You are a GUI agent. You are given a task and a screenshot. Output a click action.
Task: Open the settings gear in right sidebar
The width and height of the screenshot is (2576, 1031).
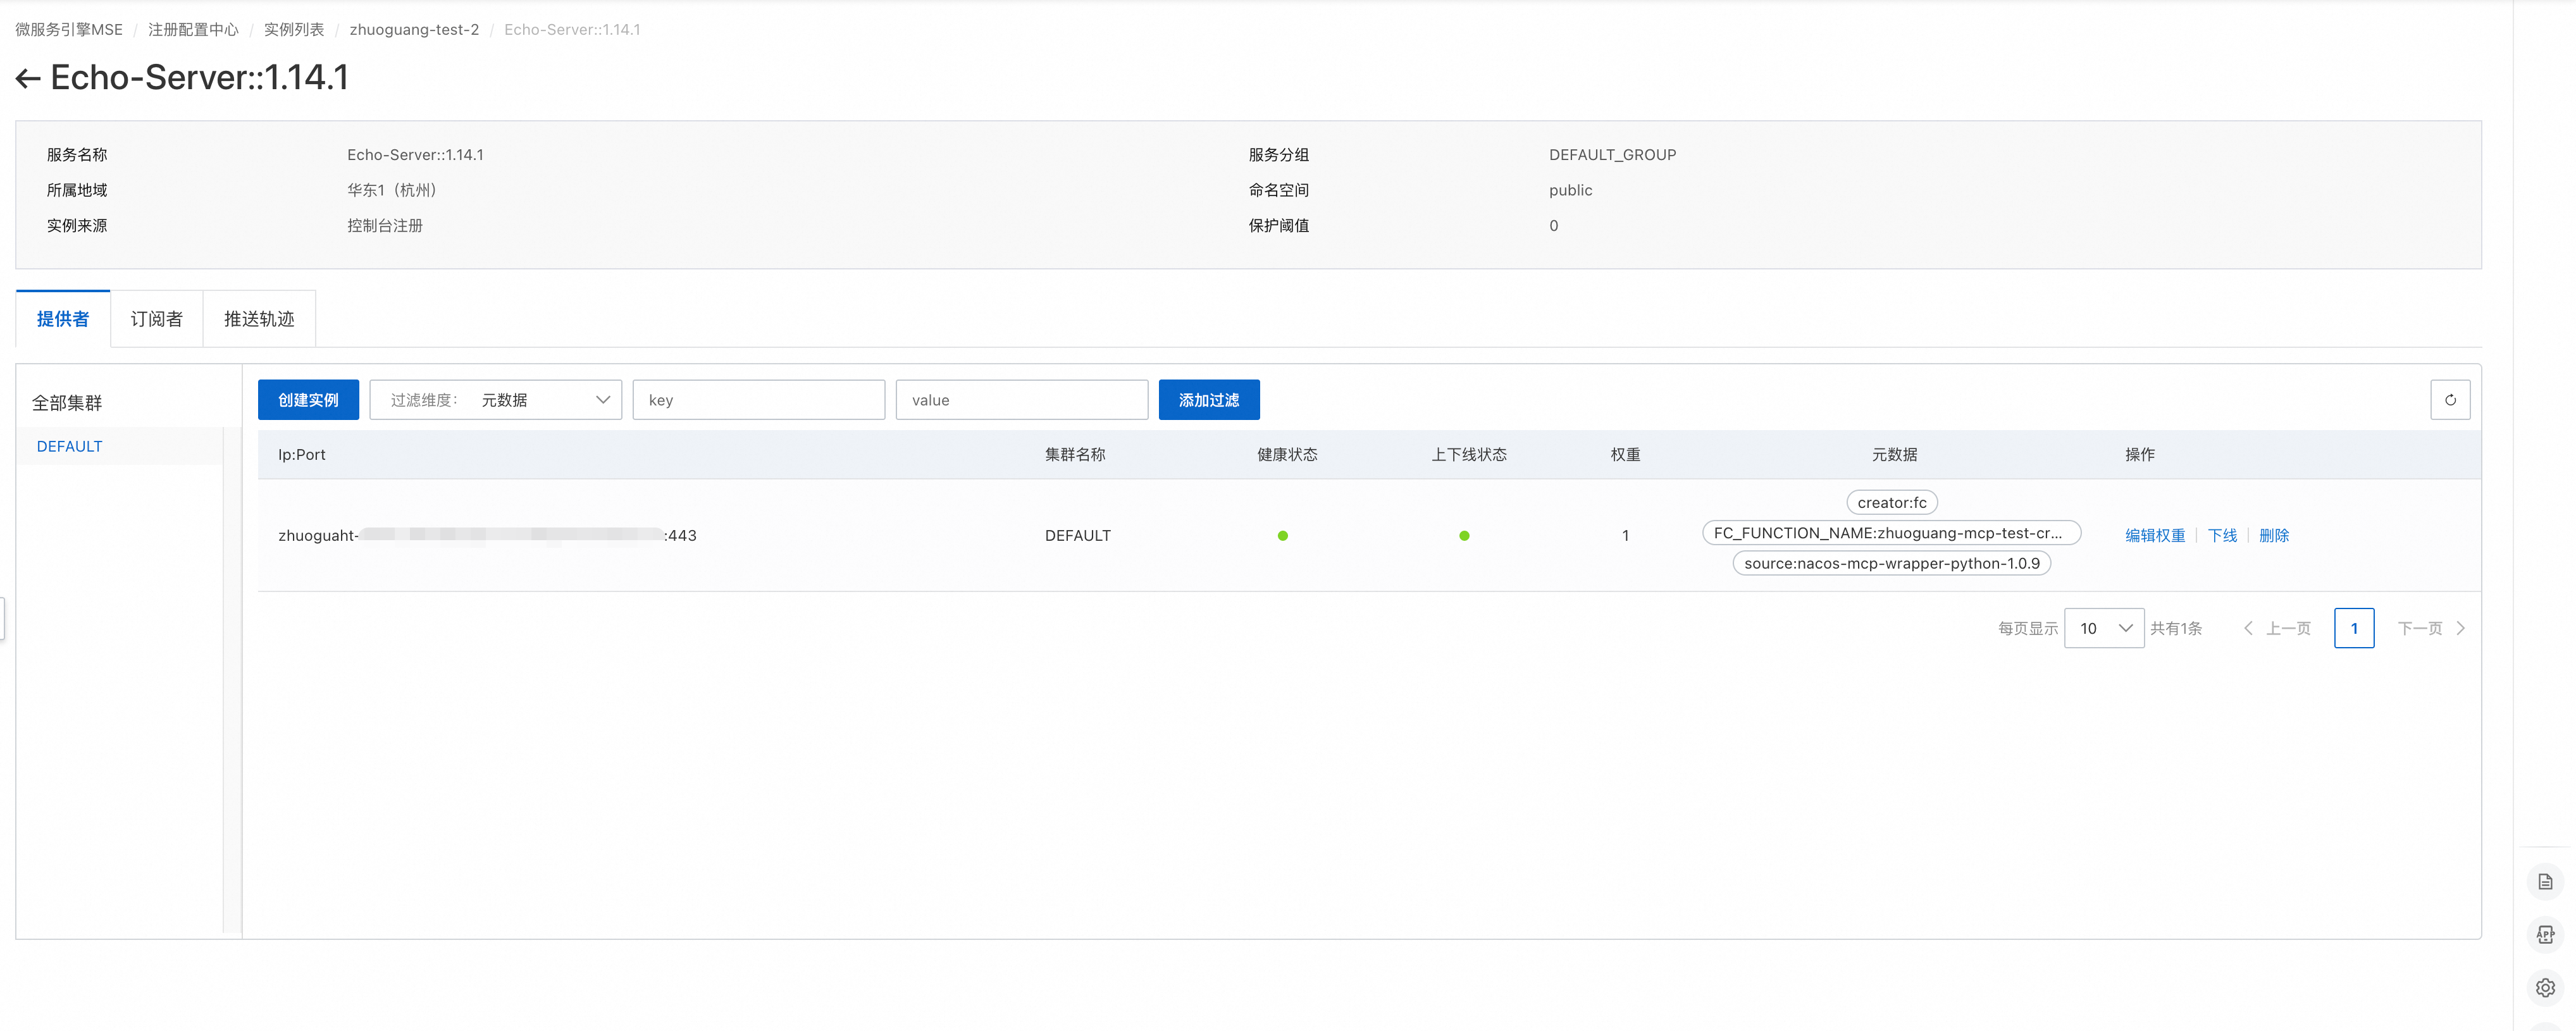(2545, 988)
